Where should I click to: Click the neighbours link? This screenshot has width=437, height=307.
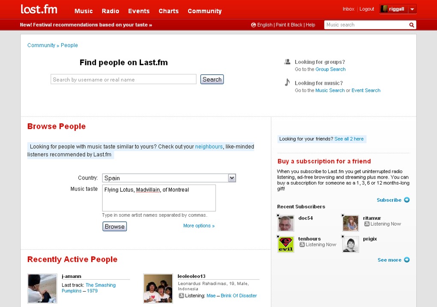pyautogui.click(x=209, y=147)
